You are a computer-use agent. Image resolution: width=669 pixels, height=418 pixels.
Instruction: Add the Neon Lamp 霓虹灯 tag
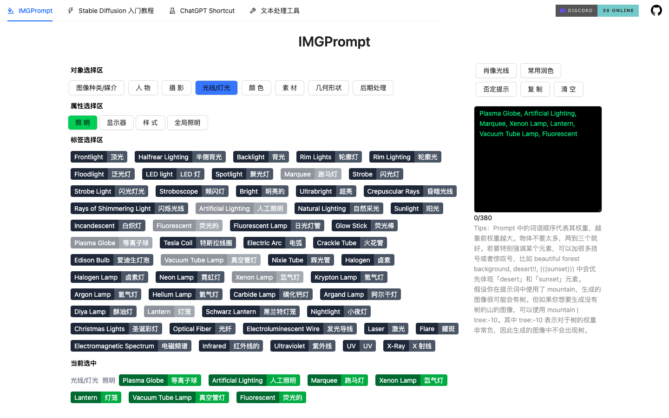(190, 277)
